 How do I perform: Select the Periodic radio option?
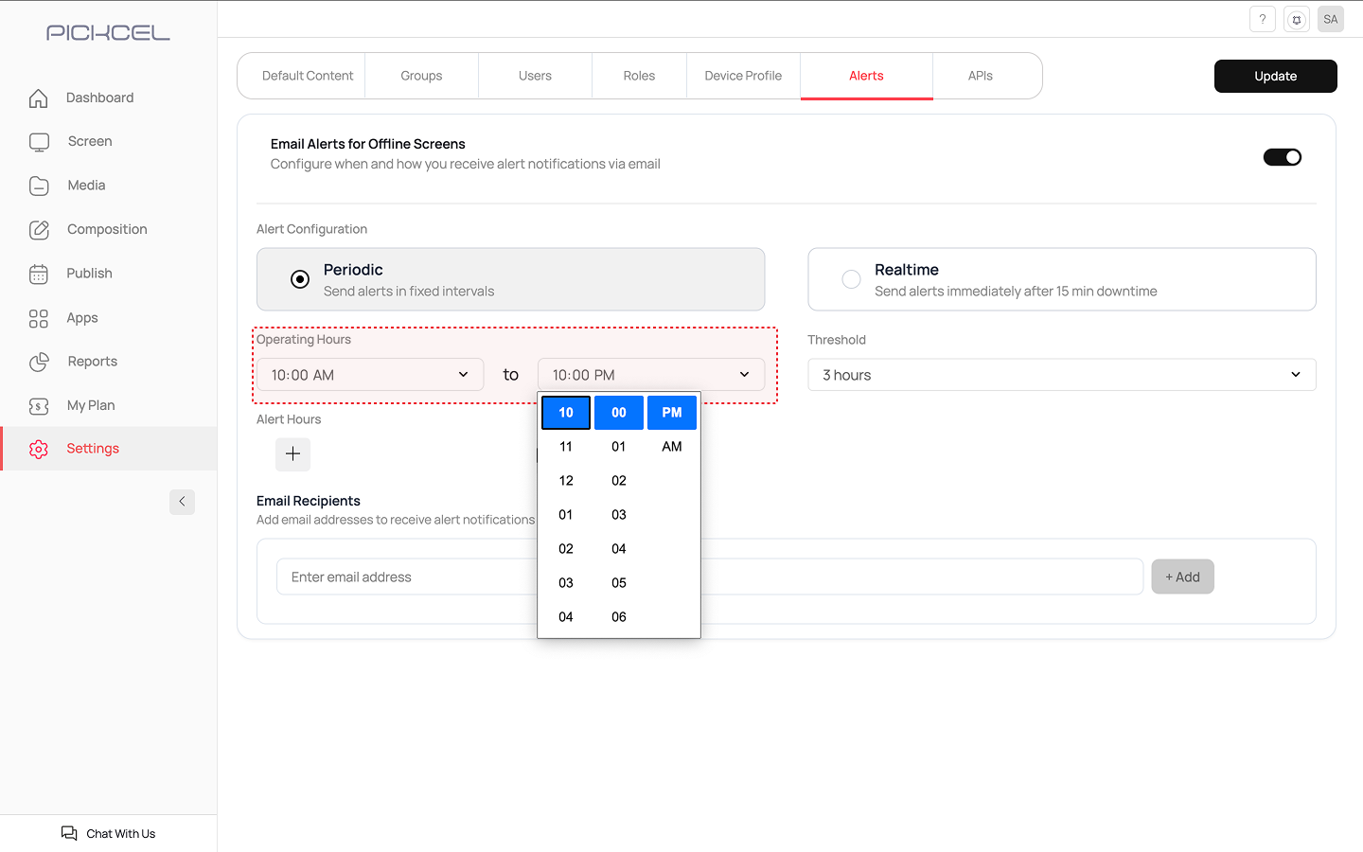300,279
